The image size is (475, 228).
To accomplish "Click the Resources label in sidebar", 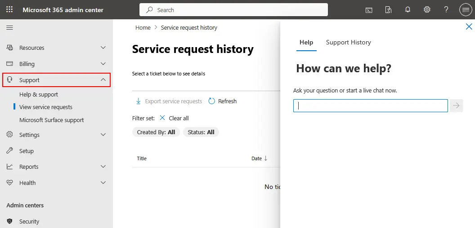I will pos(32,48).
